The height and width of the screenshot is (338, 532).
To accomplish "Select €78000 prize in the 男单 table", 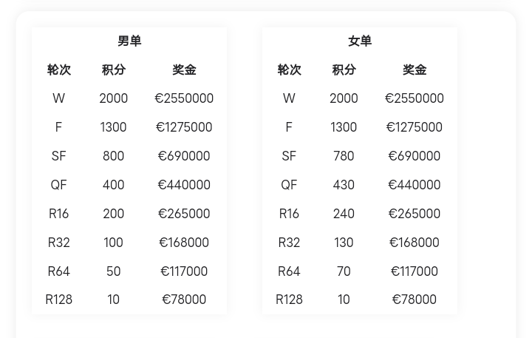I will coord(184,300).
